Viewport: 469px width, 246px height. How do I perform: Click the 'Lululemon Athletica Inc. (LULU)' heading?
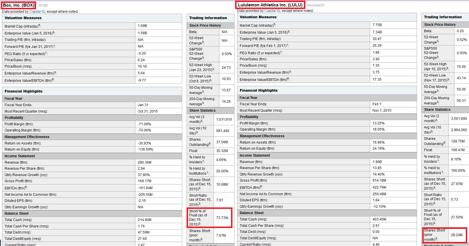click(270, 5)
